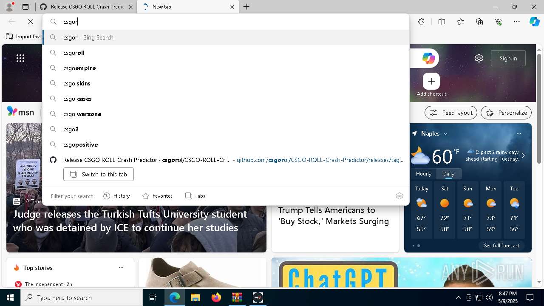544x306 pixels.
Task: Choose the csgoempire suggestion
Action: [x=226, y=68]
